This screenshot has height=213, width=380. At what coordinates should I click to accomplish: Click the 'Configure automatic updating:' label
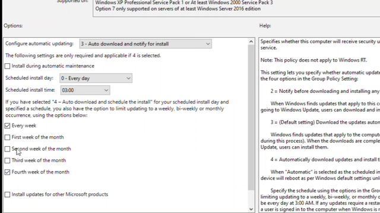pyautogui.click(x=39, y=43)
